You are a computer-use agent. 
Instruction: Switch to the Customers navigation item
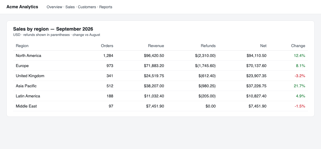tap(87, 7)
